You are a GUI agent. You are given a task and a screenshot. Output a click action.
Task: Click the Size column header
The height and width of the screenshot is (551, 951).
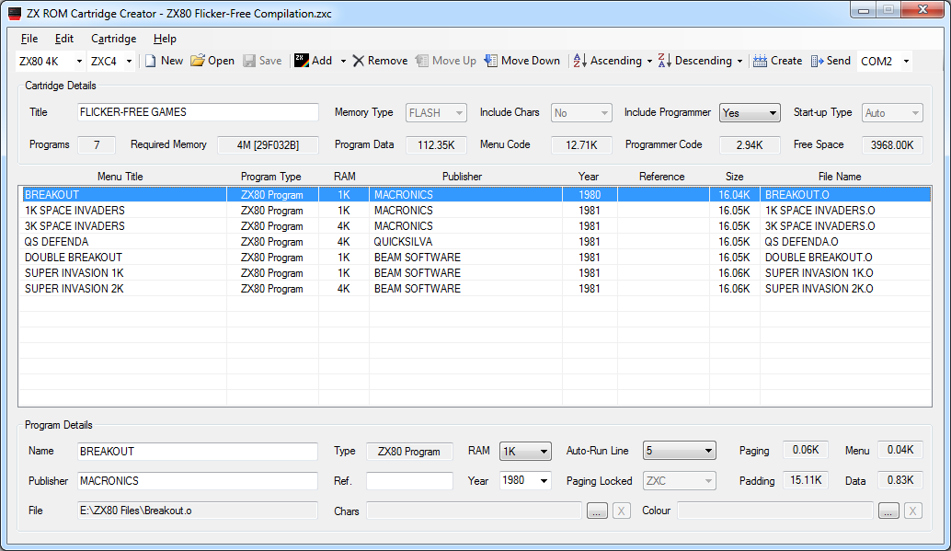point(735,177)
